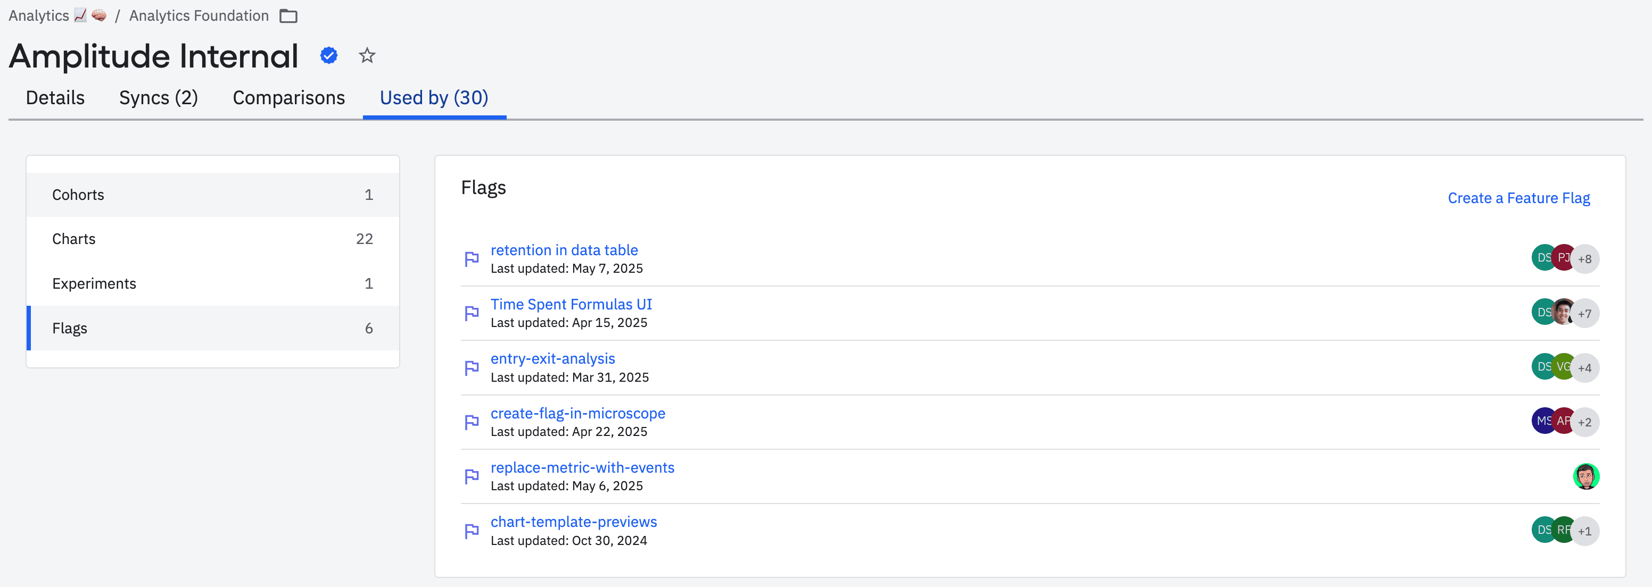This screenshot has height=587, width=1652.
Task: Open the Syncs (2) tab
Action: (159, 97)
